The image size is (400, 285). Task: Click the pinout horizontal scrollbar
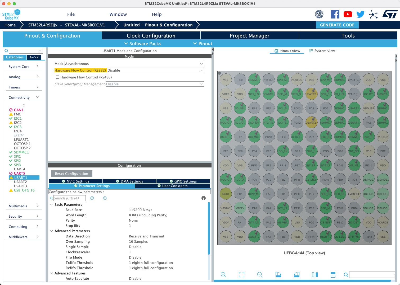tap(302, 281)
